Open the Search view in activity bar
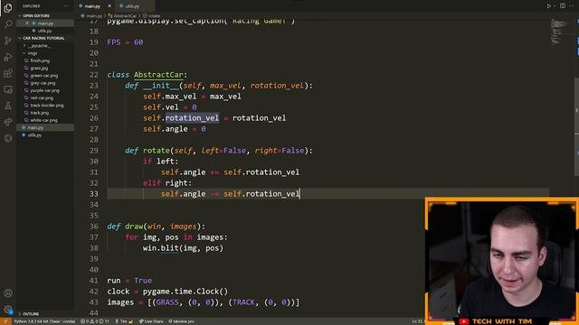Screen dimensions: 579x325 point(8,24)
